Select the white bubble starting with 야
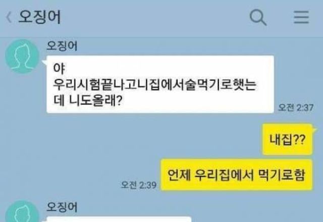The width and height of the screenshot is (323, 222). coord(160,84)
